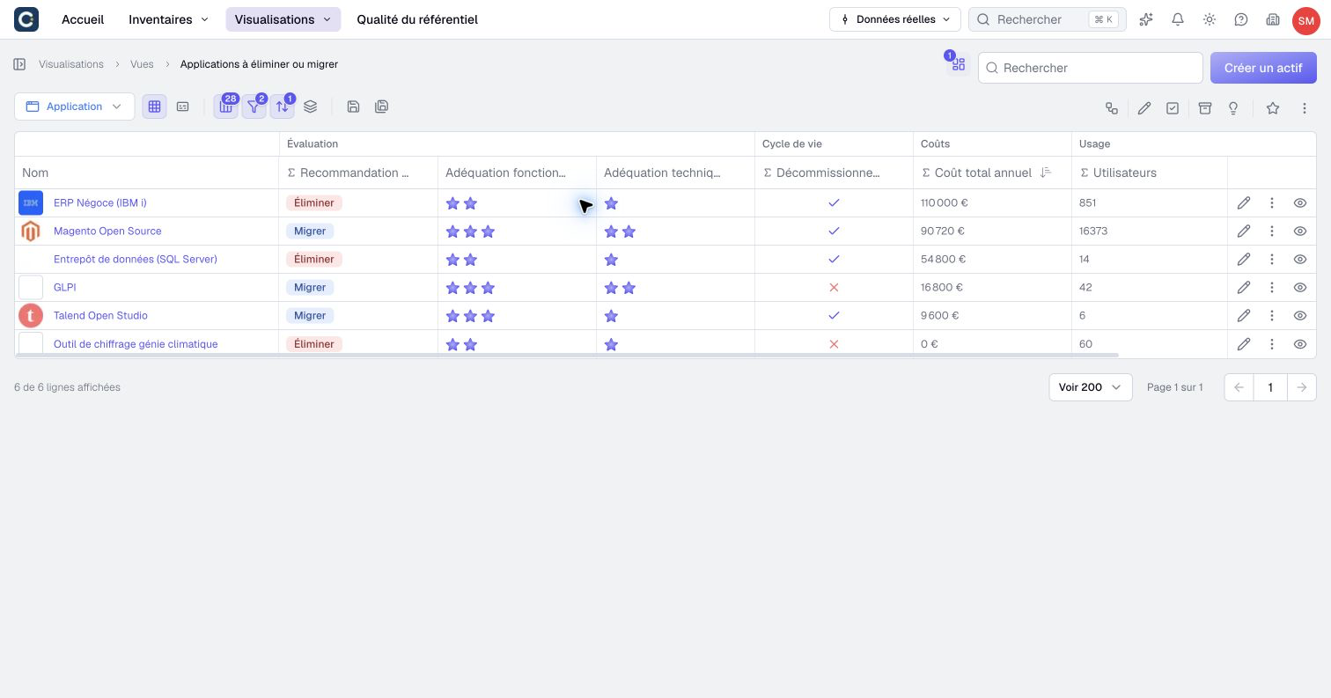Open the AI assistant sparkles icon

tap(1146, 19)
